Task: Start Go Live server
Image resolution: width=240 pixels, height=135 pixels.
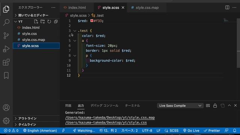Action: click(x=191, y=130)
